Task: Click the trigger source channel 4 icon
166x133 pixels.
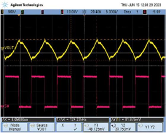Action: pyautogui.click(x=145, y=12)
